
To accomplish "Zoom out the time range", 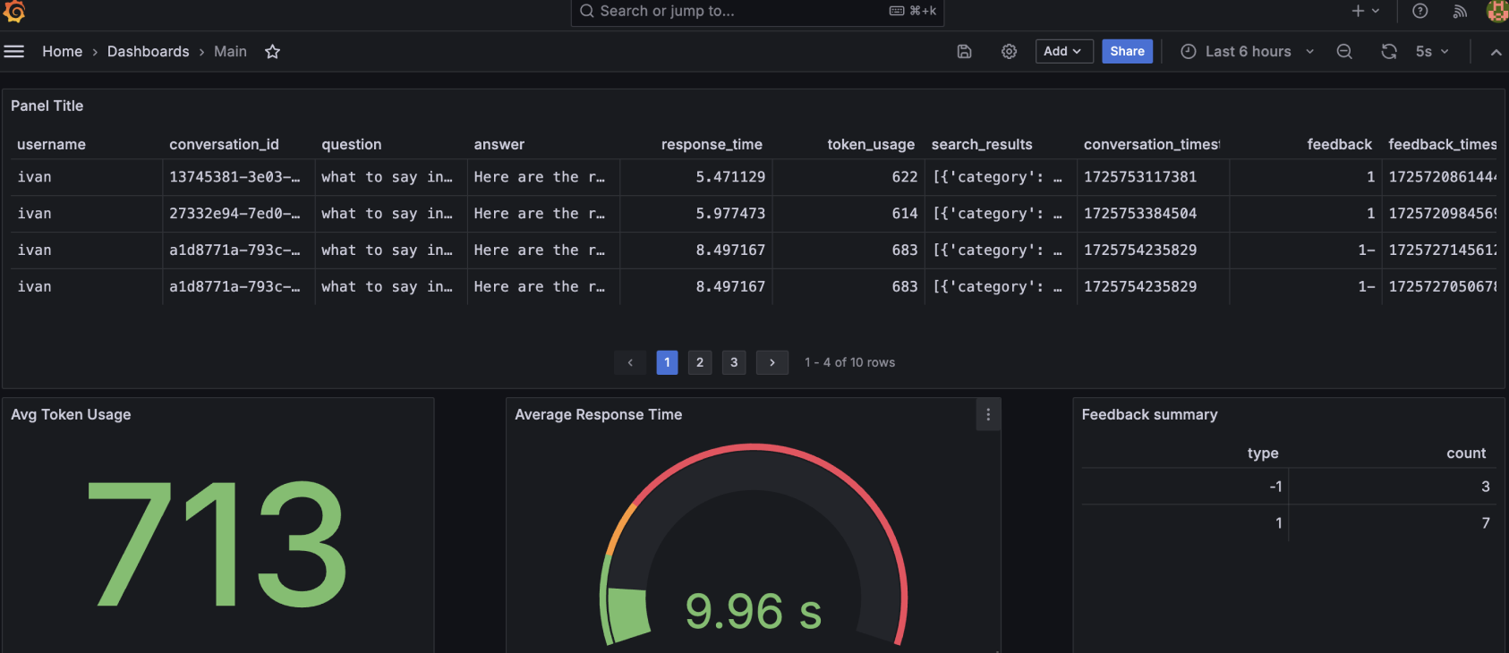I will pos(1344,52).
